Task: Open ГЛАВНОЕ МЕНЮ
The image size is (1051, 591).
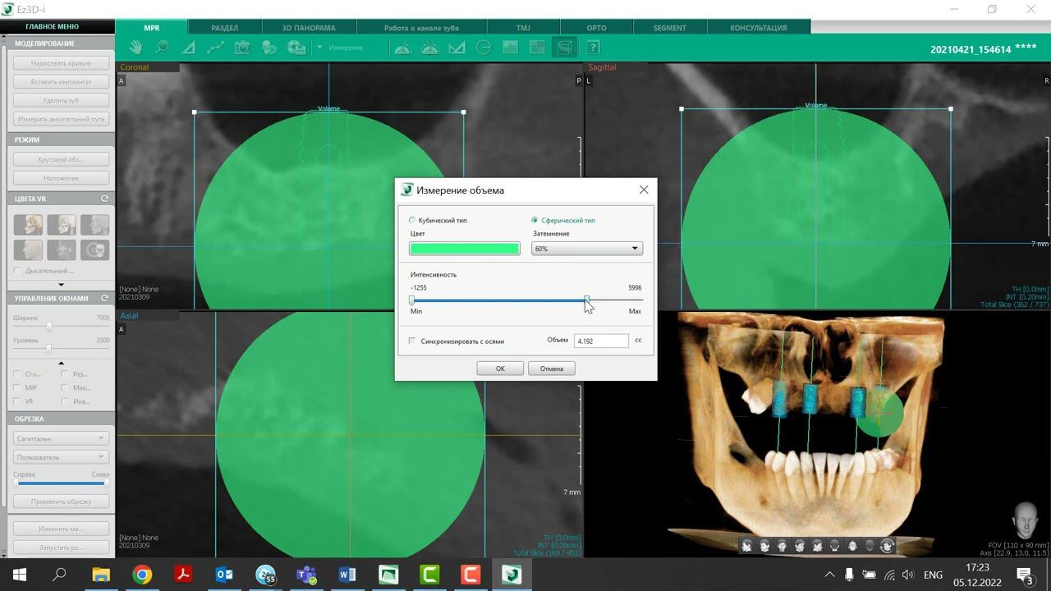Action: click(53, 27)
